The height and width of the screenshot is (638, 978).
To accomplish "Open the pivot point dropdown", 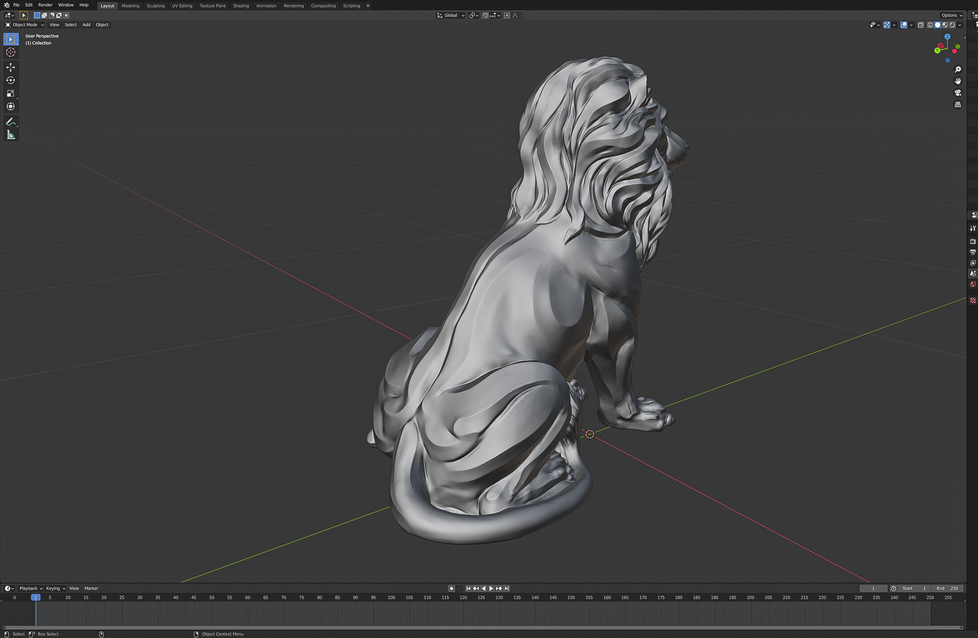I will point(473,15).
